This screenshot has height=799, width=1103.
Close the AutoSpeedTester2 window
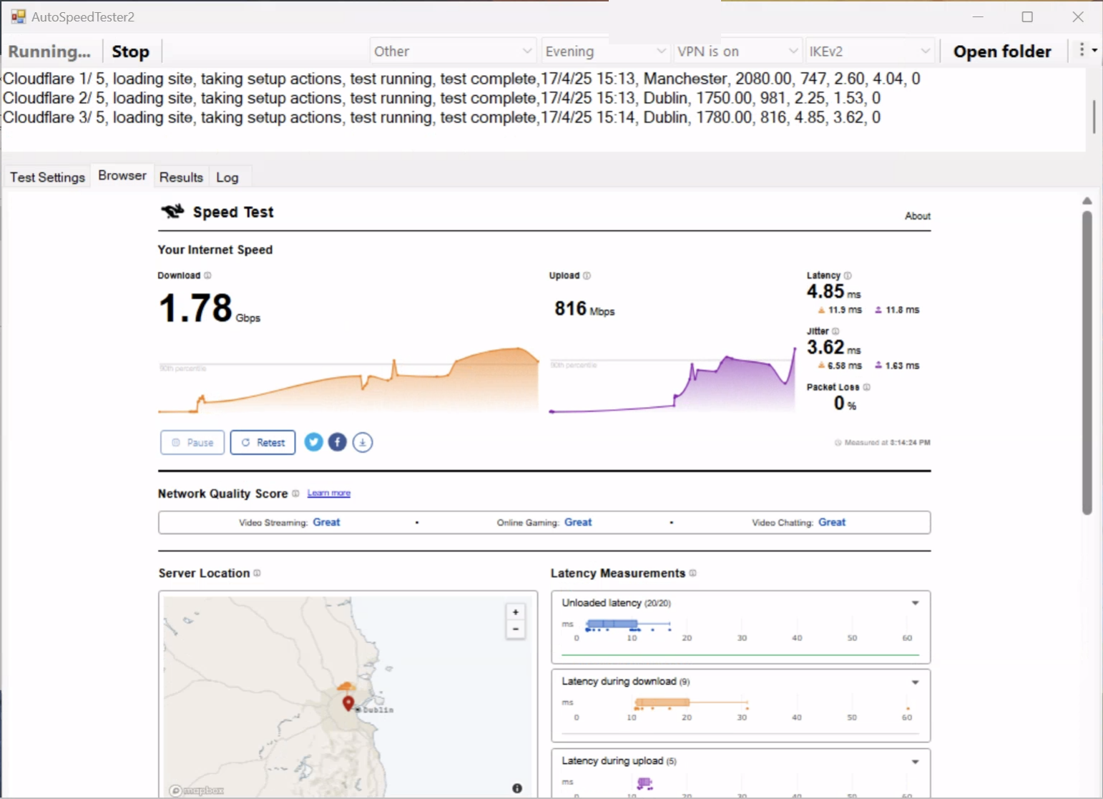(1078, 16)
